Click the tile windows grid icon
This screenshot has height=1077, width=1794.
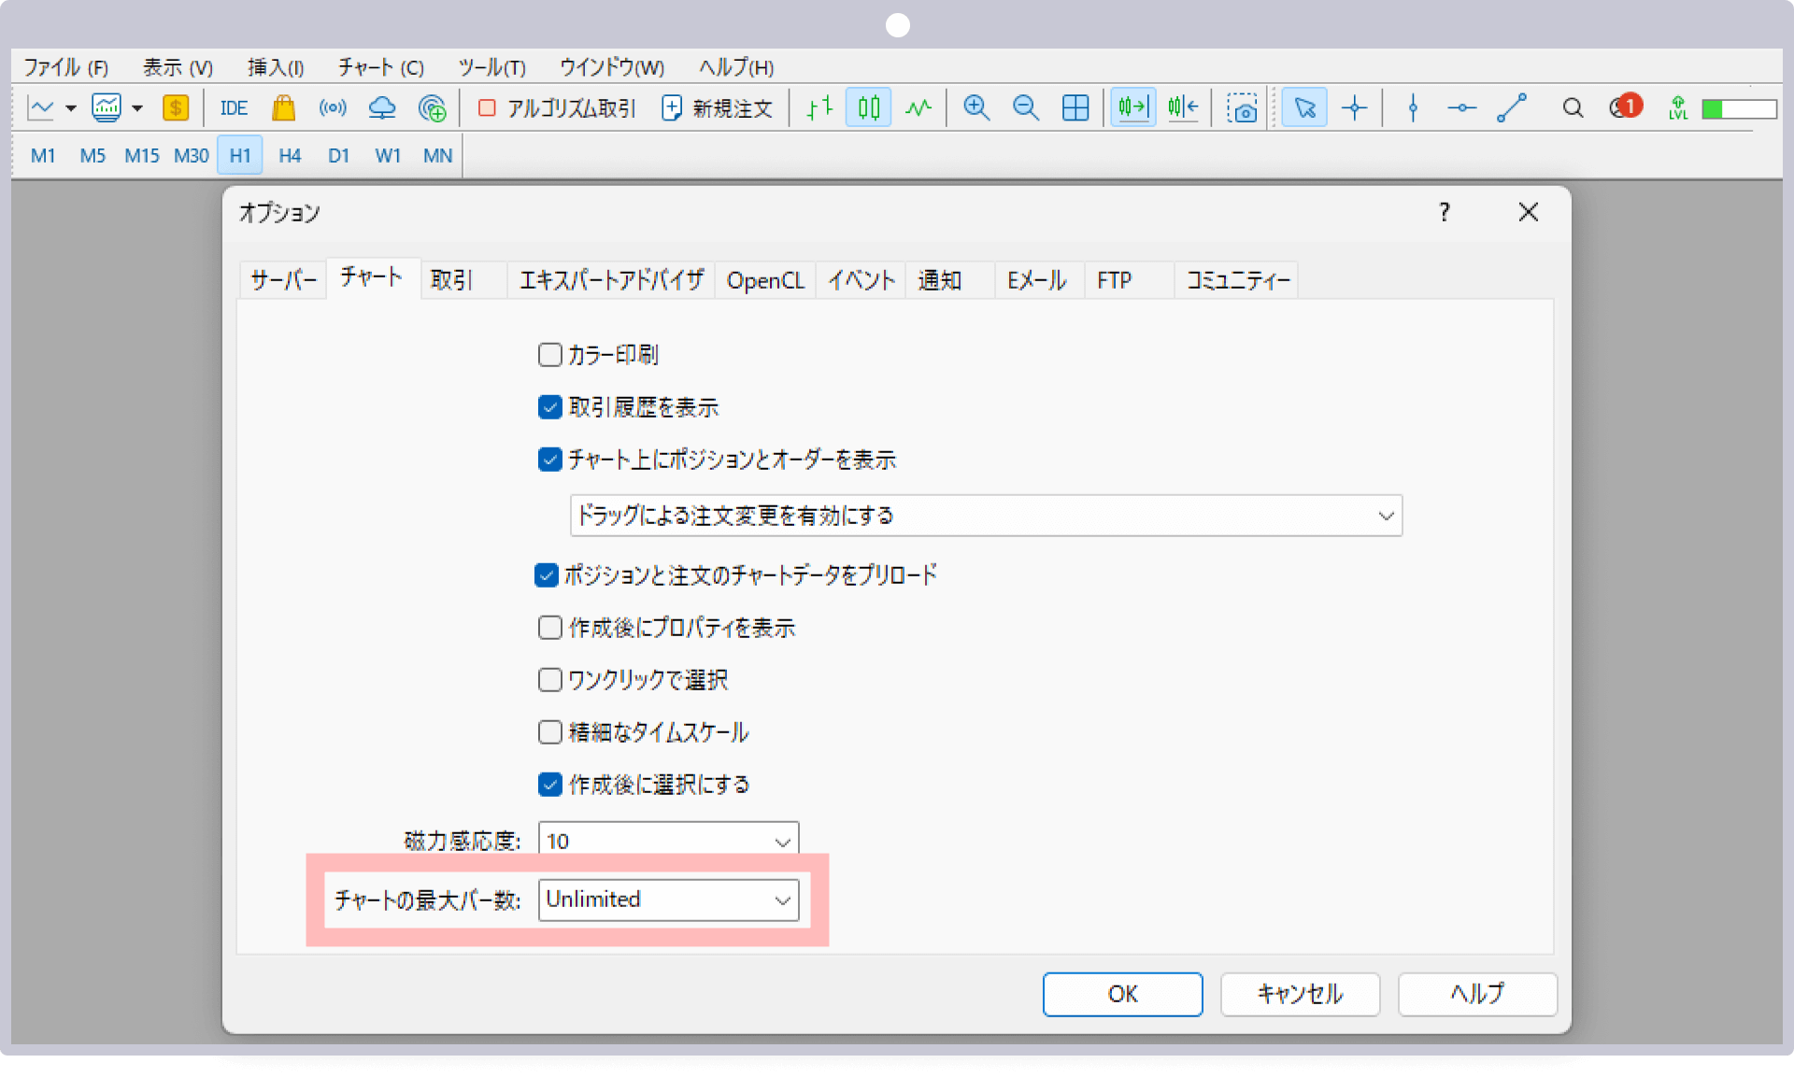(1075, 108)
